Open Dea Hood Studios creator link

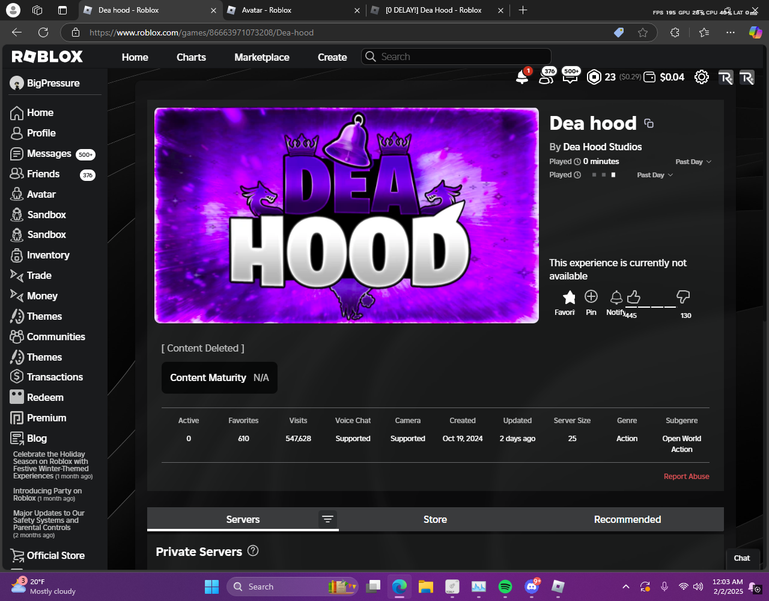point(602,147)
